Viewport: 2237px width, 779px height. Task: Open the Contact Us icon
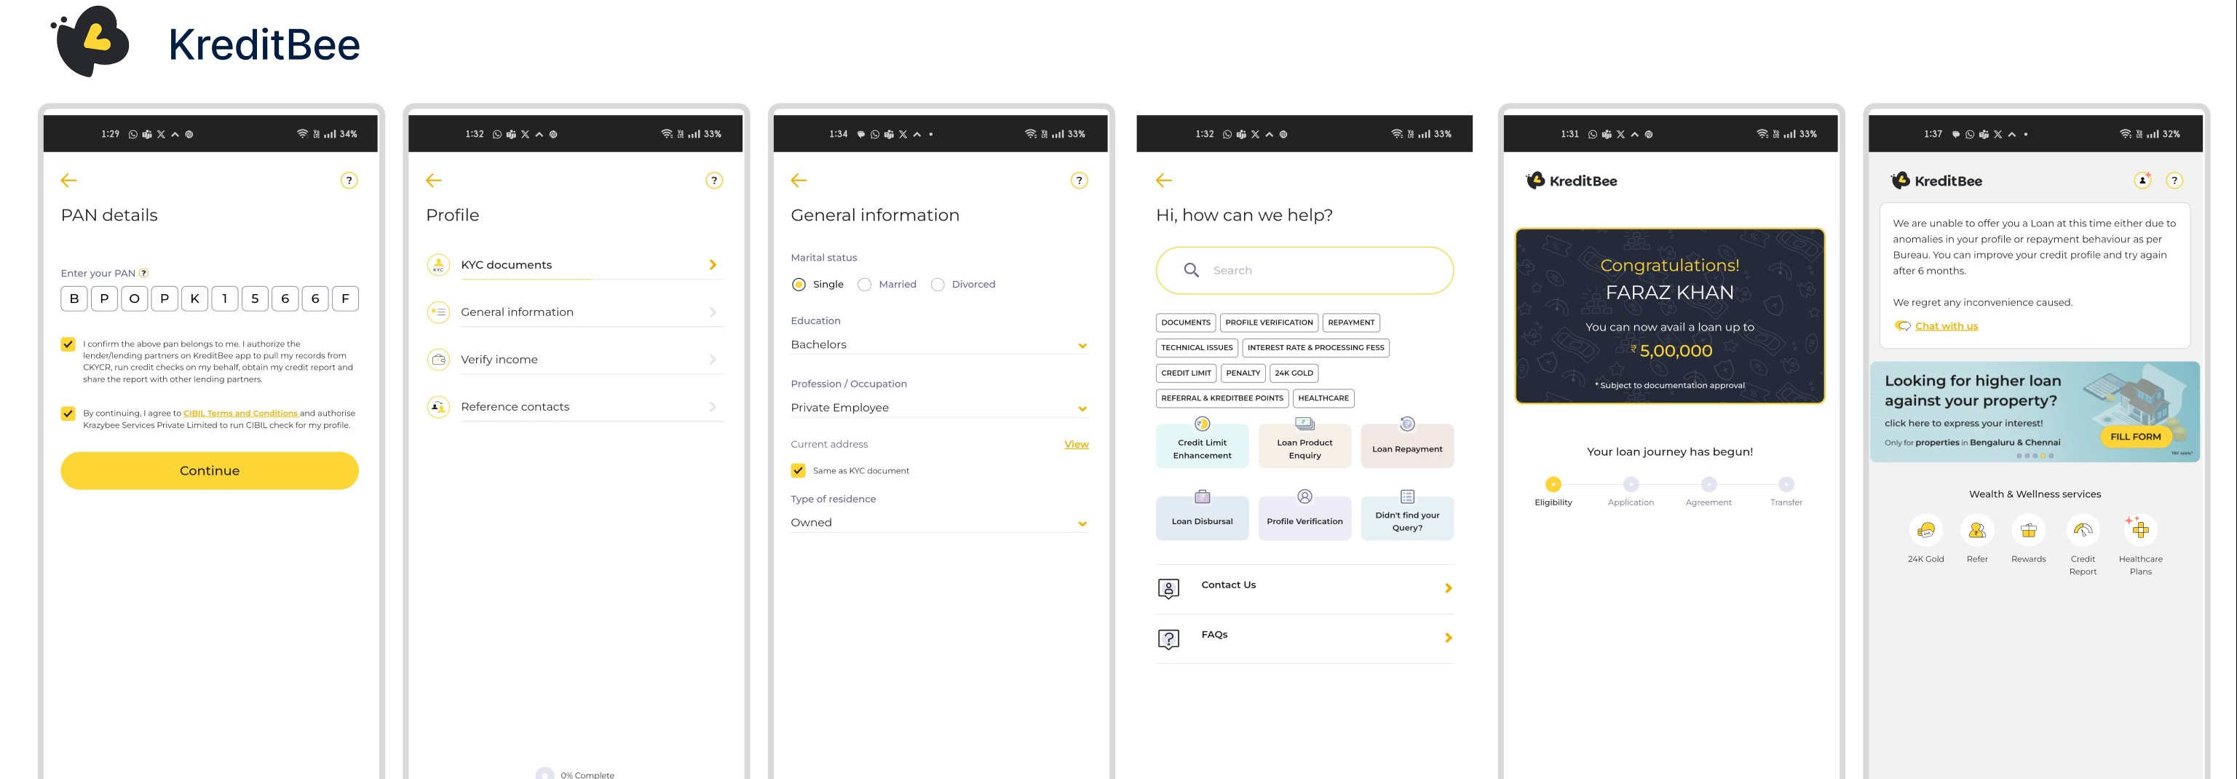tap(1169, 589)
